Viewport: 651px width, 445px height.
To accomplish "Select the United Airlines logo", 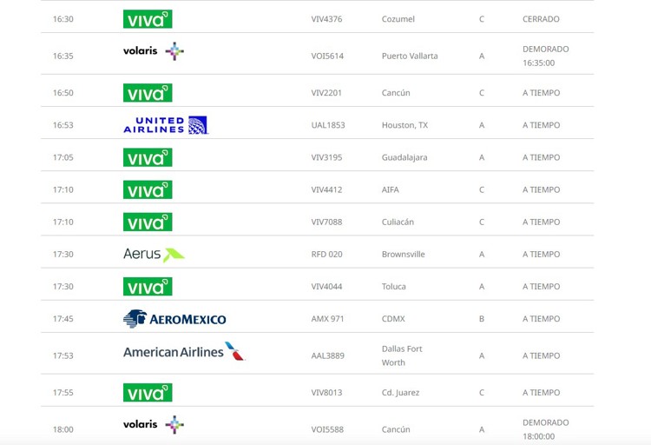I will (166, 125).
